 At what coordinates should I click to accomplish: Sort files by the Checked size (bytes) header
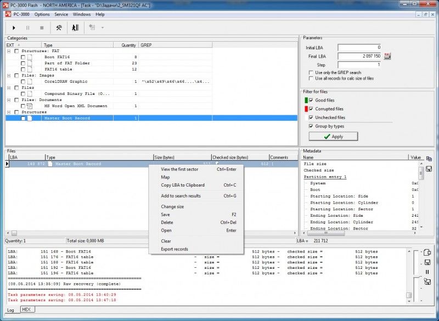240,157
